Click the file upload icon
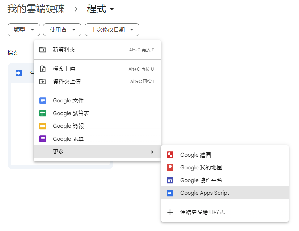 pos(42,69)
